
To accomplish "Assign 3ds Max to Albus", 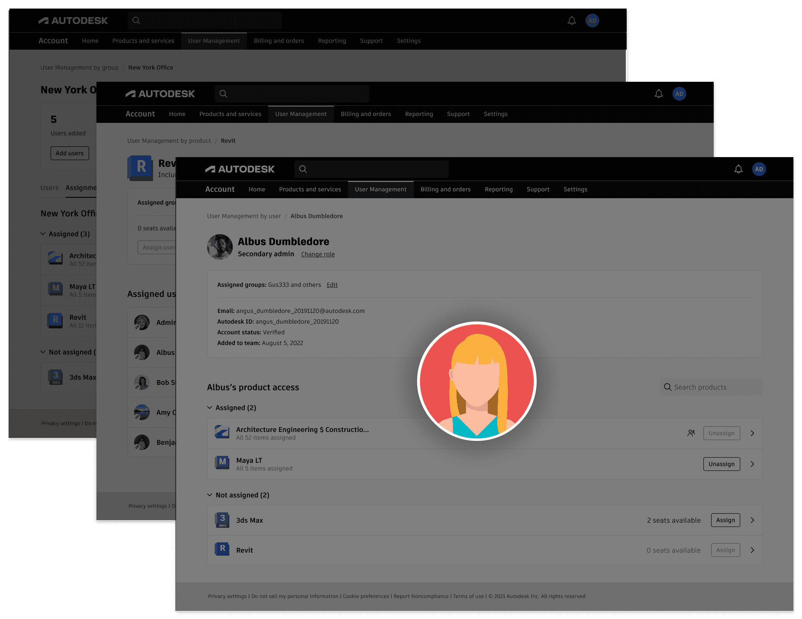I will (x=725, y=520).
